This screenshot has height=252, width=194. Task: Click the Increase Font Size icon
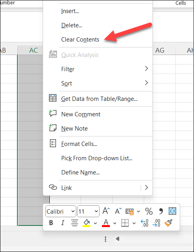[106, 211]
